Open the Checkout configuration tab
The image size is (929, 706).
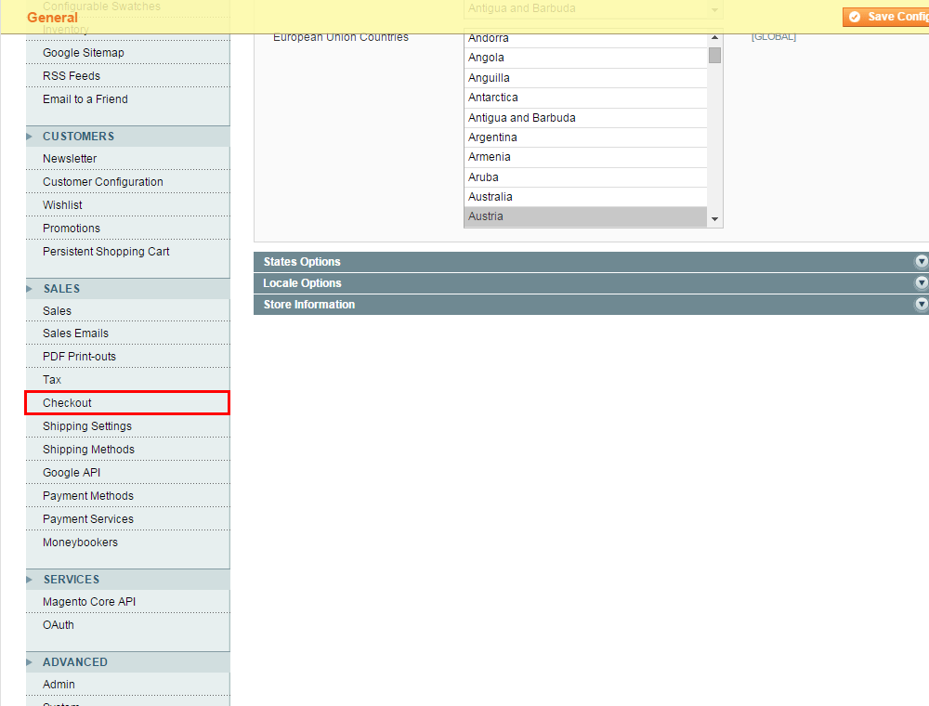(x=128, y=403)
